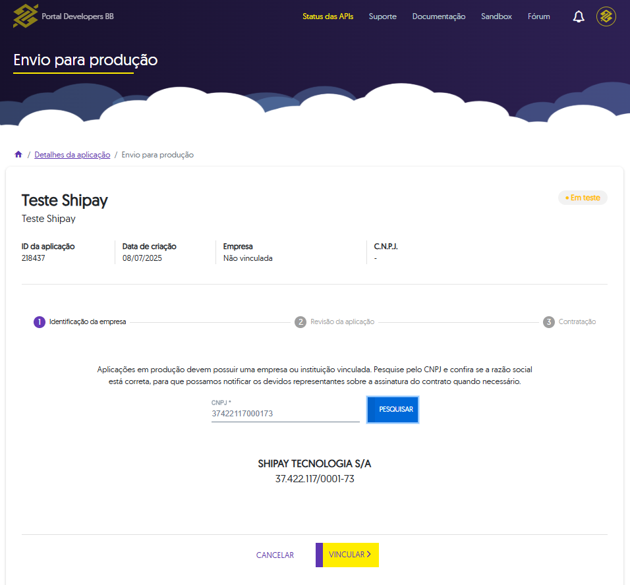Open the Fórum menu item
Viewport: 630px width, 585px height.
coord(539,16)
